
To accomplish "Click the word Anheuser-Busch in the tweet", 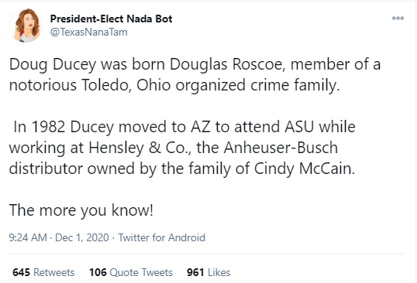I will tap(281, 148).
